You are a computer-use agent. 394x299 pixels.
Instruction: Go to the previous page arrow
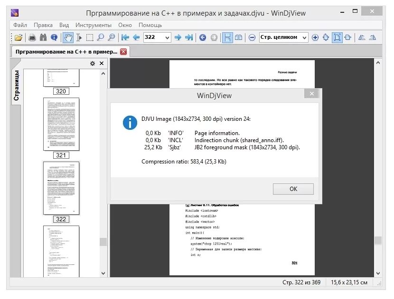(x=136, y=37)
